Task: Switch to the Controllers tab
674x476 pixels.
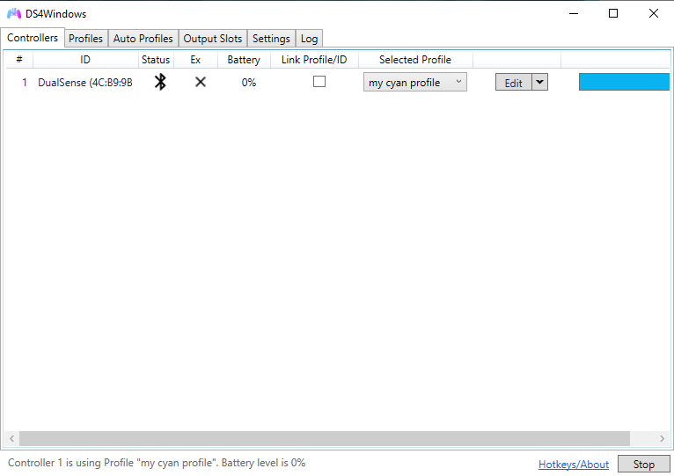Action: (33, 38)
